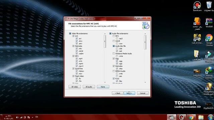Viewport: 214px width, 120px height.
Task: Click the volume icon in system tray
Action: coord(17,117)
